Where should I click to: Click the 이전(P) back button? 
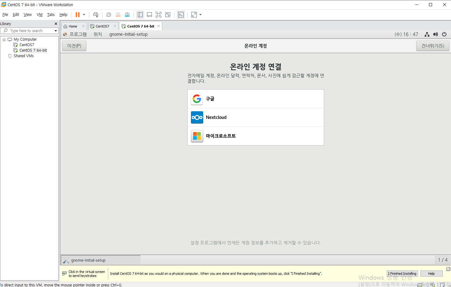(74, 46)
